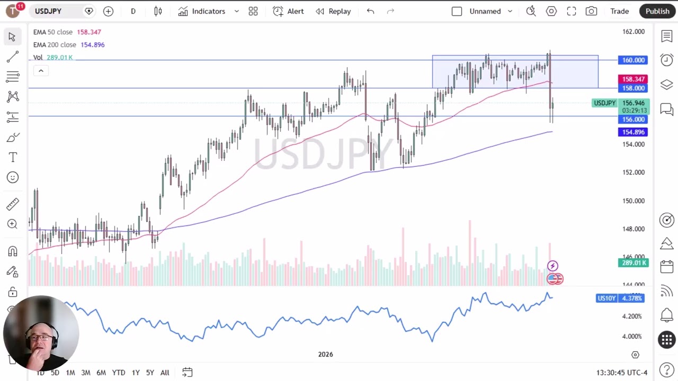Switch to 5D time range
This screenshot has height=381, width=678.
[55, 373]
